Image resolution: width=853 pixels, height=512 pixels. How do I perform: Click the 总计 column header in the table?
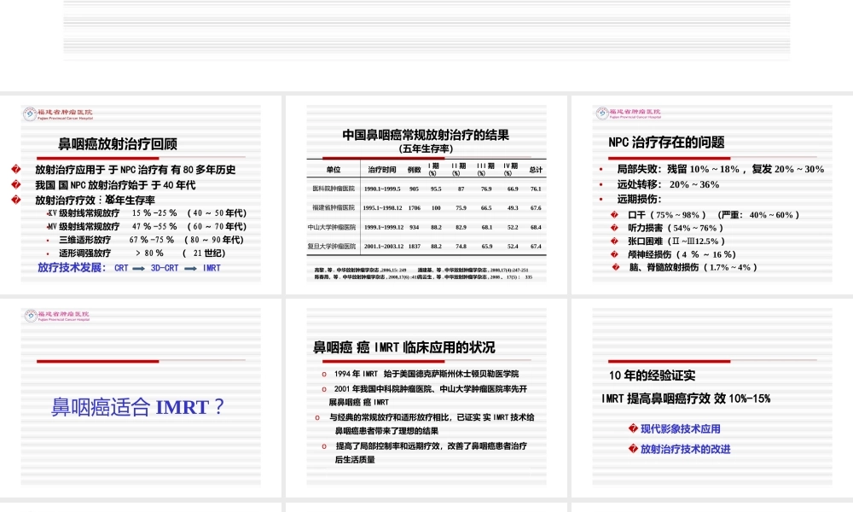click(x=536, y=169)
